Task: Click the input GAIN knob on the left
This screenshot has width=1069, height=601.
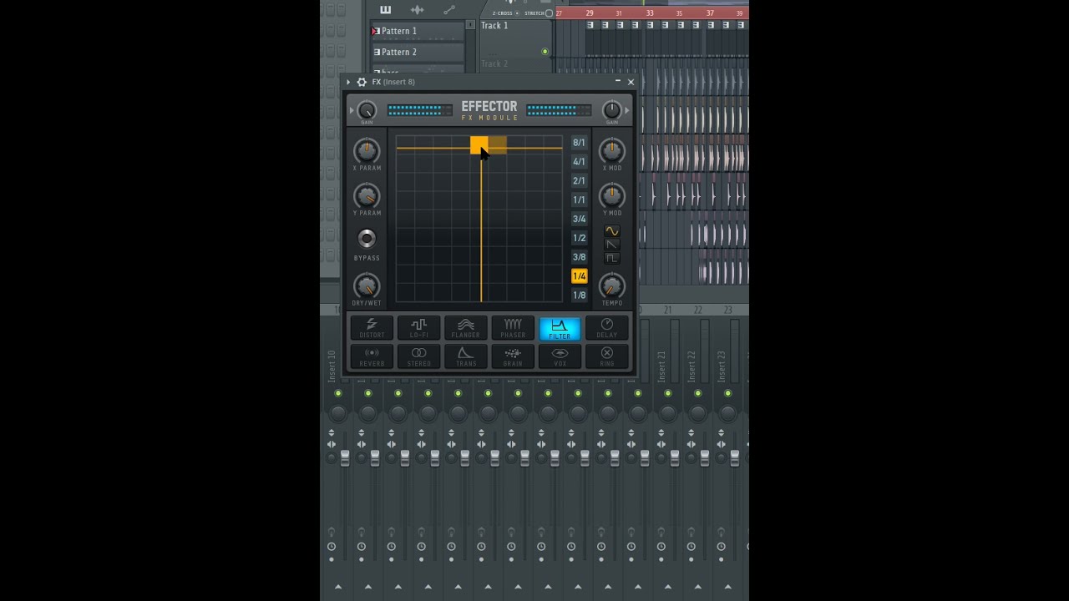Action: pyautogui.click(x=367, y=110)
